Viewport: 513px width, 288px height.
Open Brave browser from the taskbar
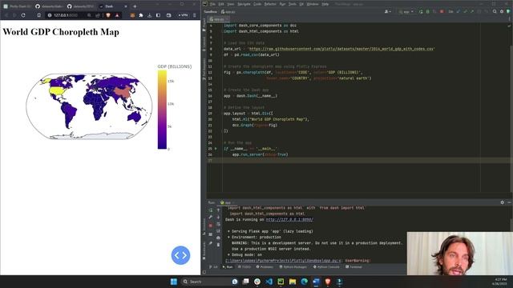328,282
